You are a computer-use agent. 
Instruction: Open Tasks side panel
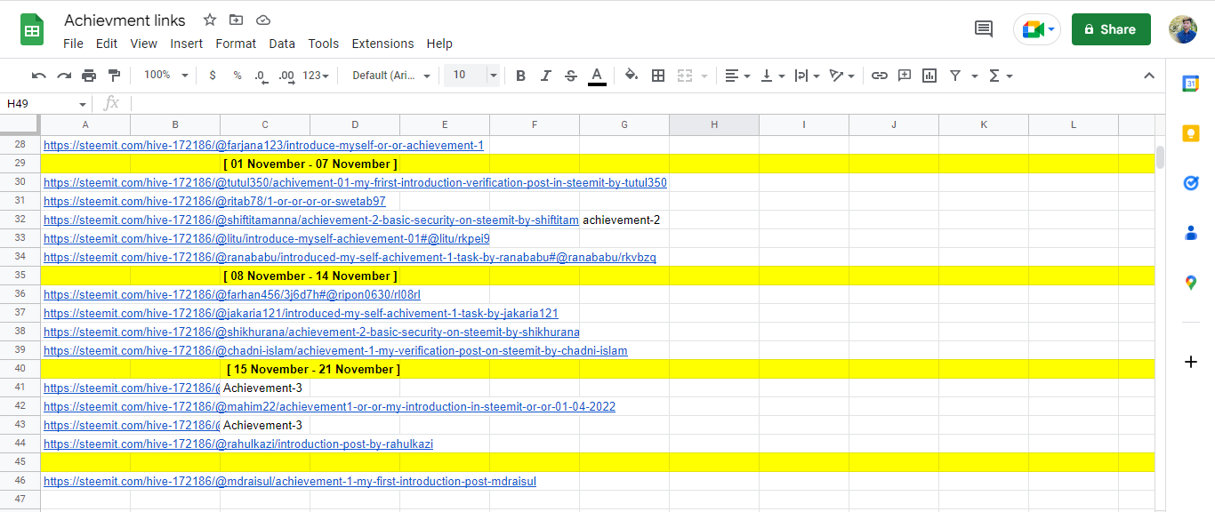pyautogui.click(x=1190, y=183)
